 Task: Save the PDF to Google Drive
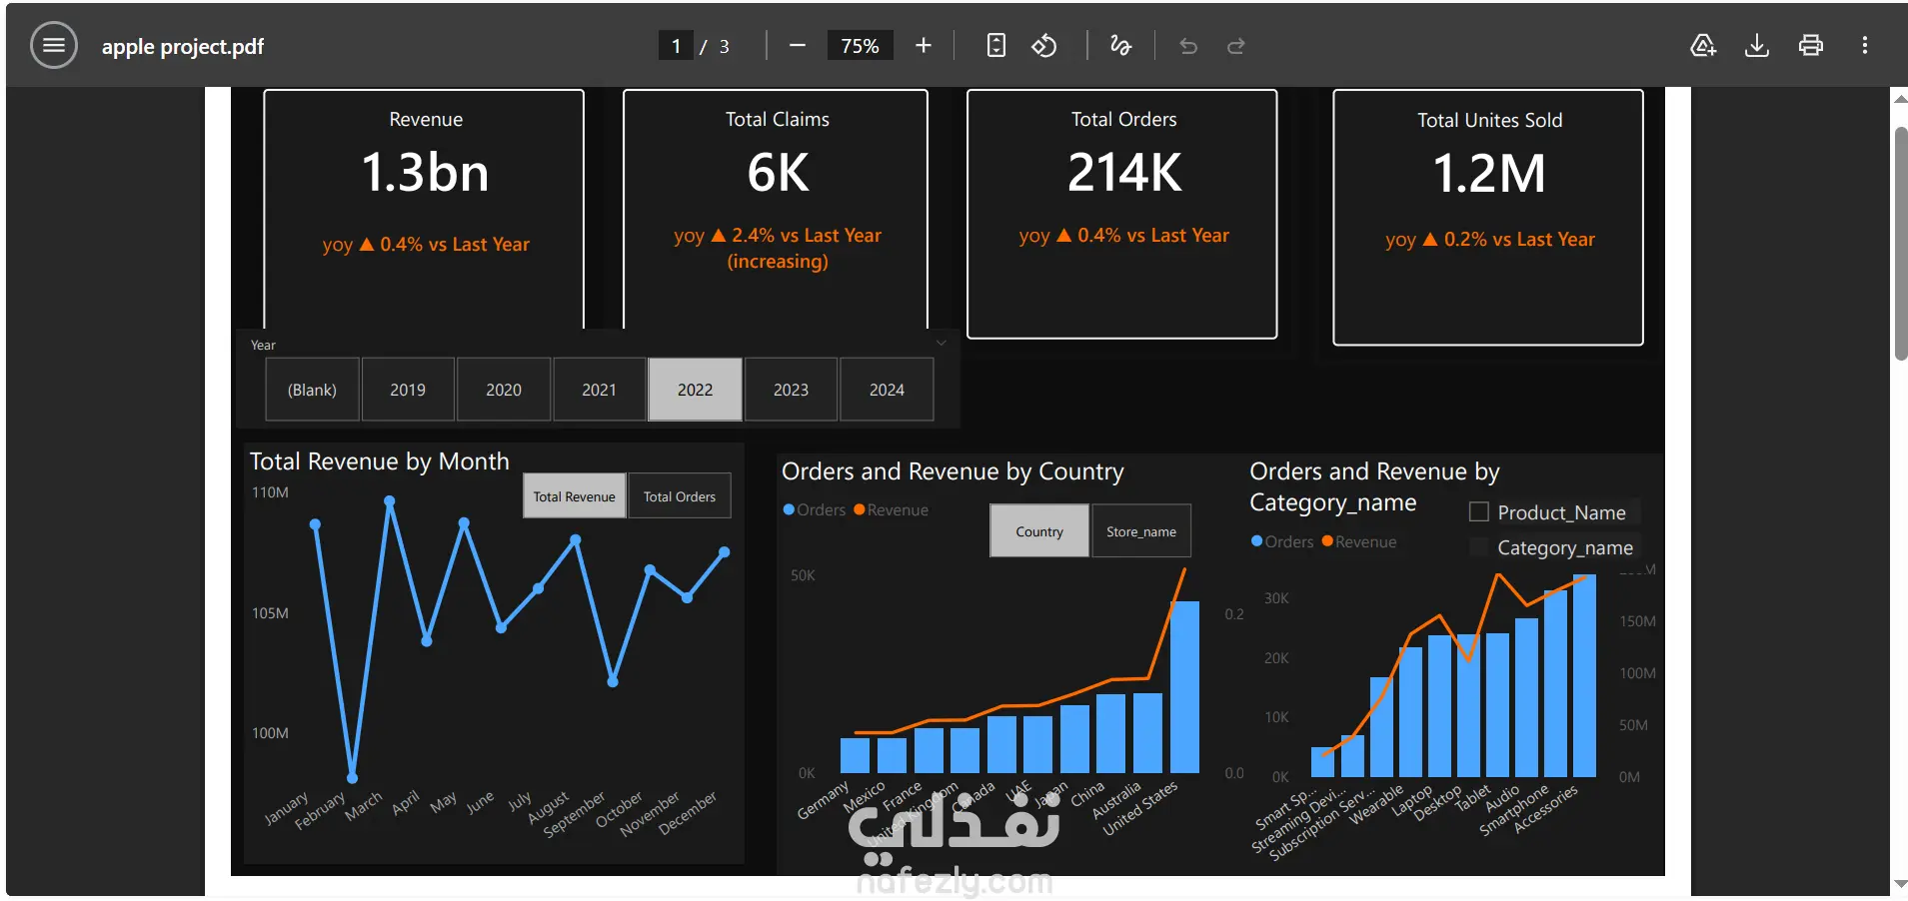tap(1703, 46)
